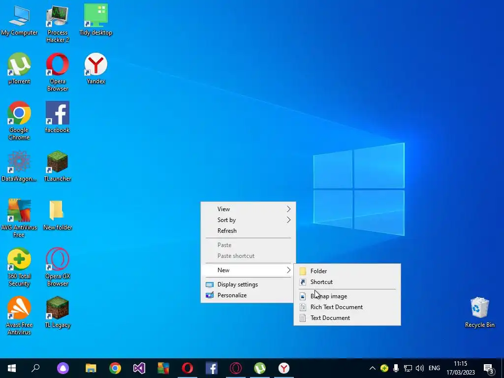The width and height of the screenshot is (504, 378).
Task: Select the µTorrent desktop shortcut
Action: (x=19, y=68)
